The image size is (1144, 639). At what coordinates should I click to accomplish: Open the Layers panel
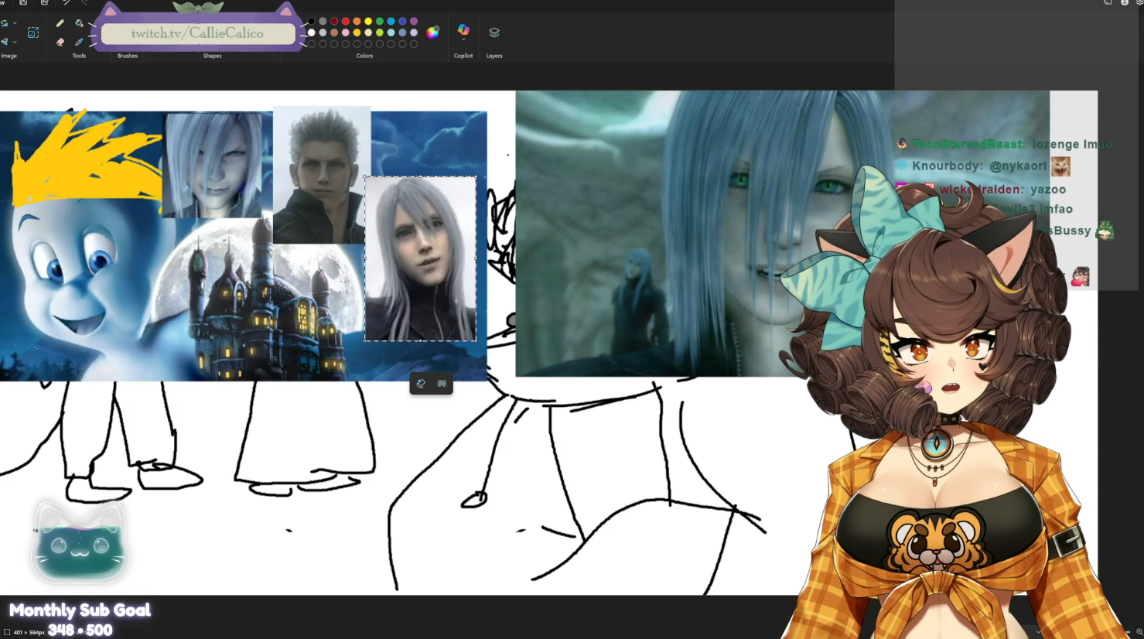pos(494,32)
